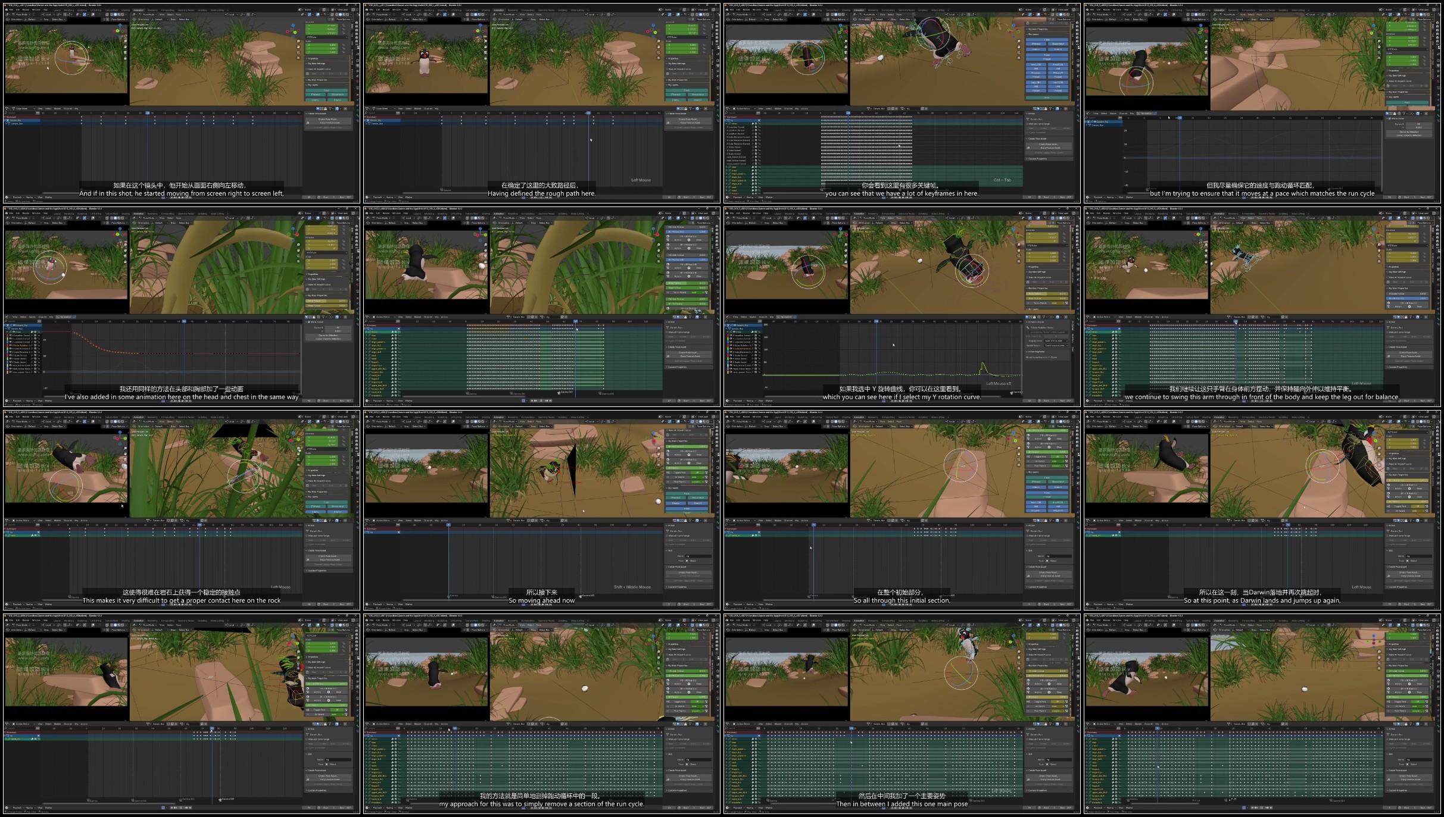Click the editor type icon beside 'Action Editor' in 'initial section' frame
This screenshot has width=1444, height=817.
pyautogui.click(x=728, y=520)
